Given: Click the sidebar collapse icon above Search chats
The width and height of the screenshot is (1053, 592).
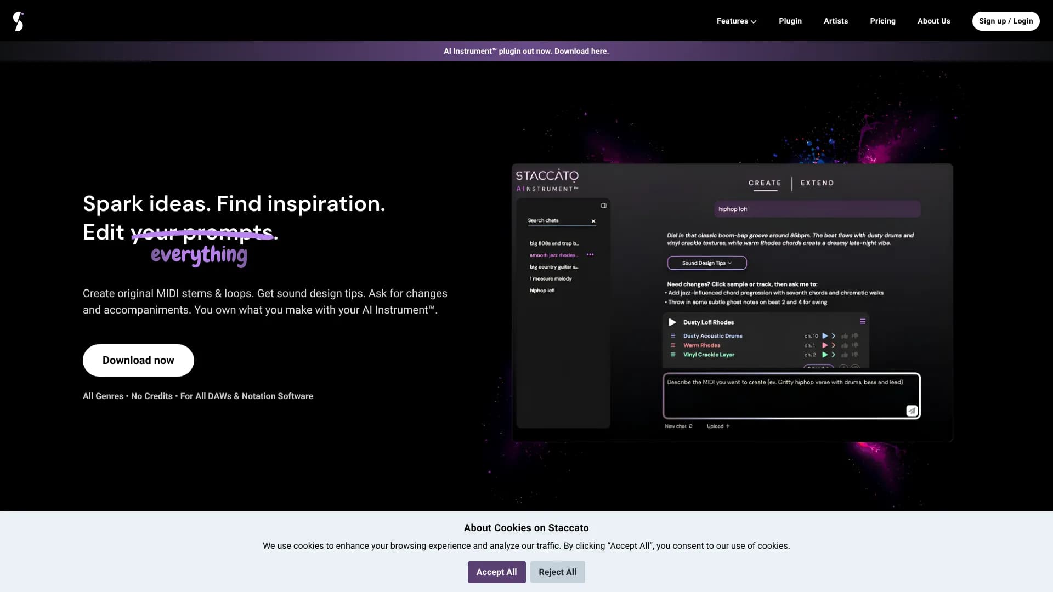Looking at the screenshot, I should pos(604,206).
